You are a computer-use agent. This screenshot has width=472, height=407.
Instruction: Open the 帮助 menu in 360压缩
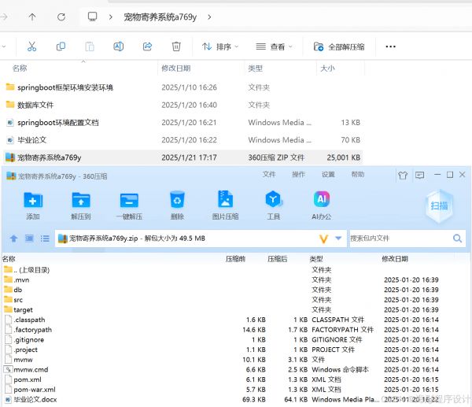(358, 175)
